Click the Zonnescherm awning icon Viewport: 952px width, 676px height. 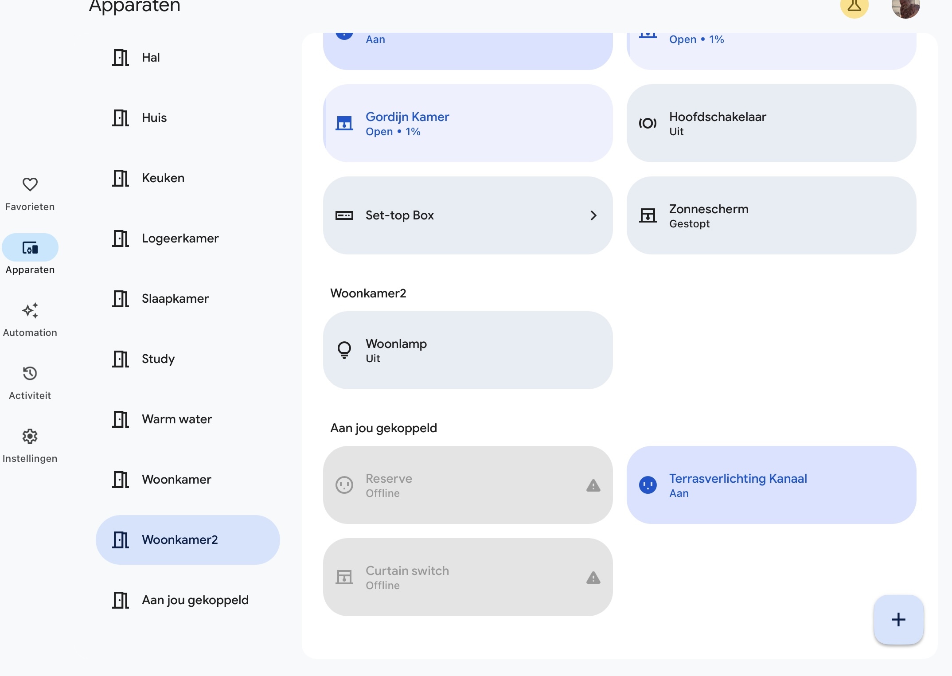click(x=648, y=215)
